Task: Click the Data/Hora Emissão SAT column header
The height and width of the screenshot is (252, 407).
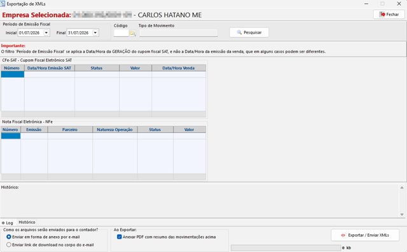Action: 50,68
